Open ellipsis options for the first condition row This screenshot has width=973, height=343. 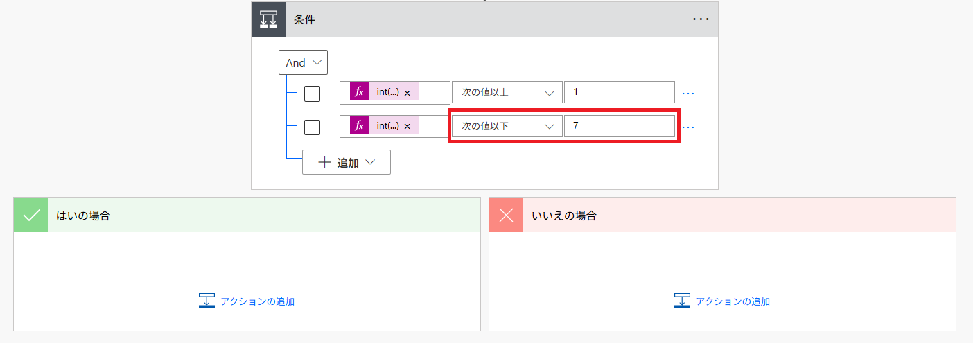688,93
